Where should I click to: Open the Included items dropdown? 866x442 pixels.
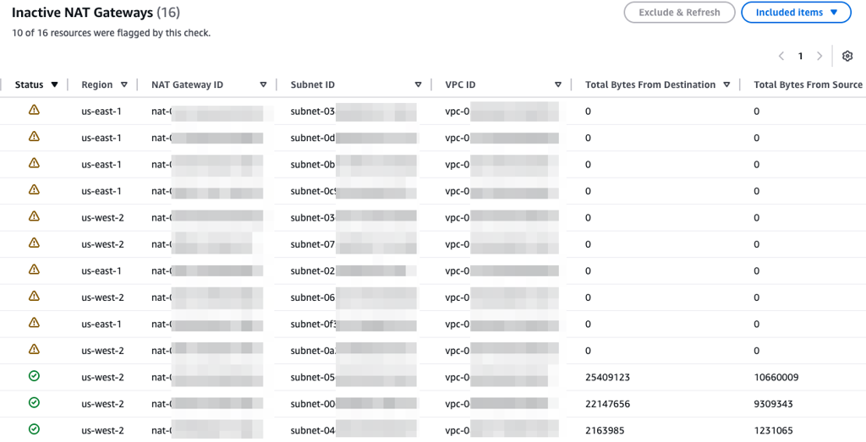(x=796, y=12)
